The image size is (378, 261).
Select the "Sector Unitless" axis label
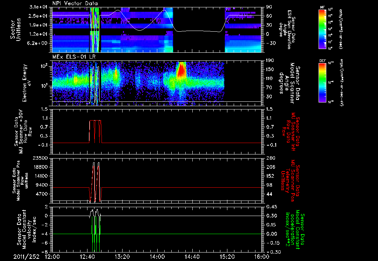16,29
